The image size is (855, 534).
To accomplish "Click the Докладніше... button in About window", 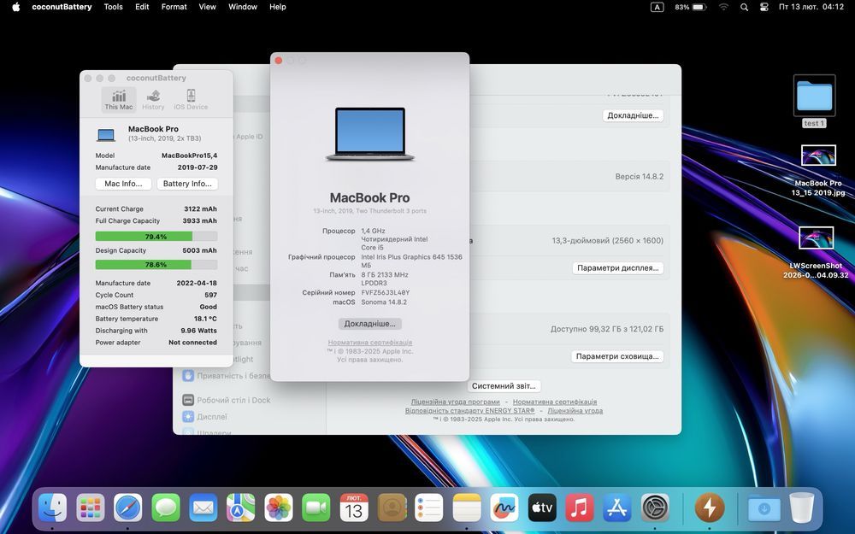I will [369, 324].
